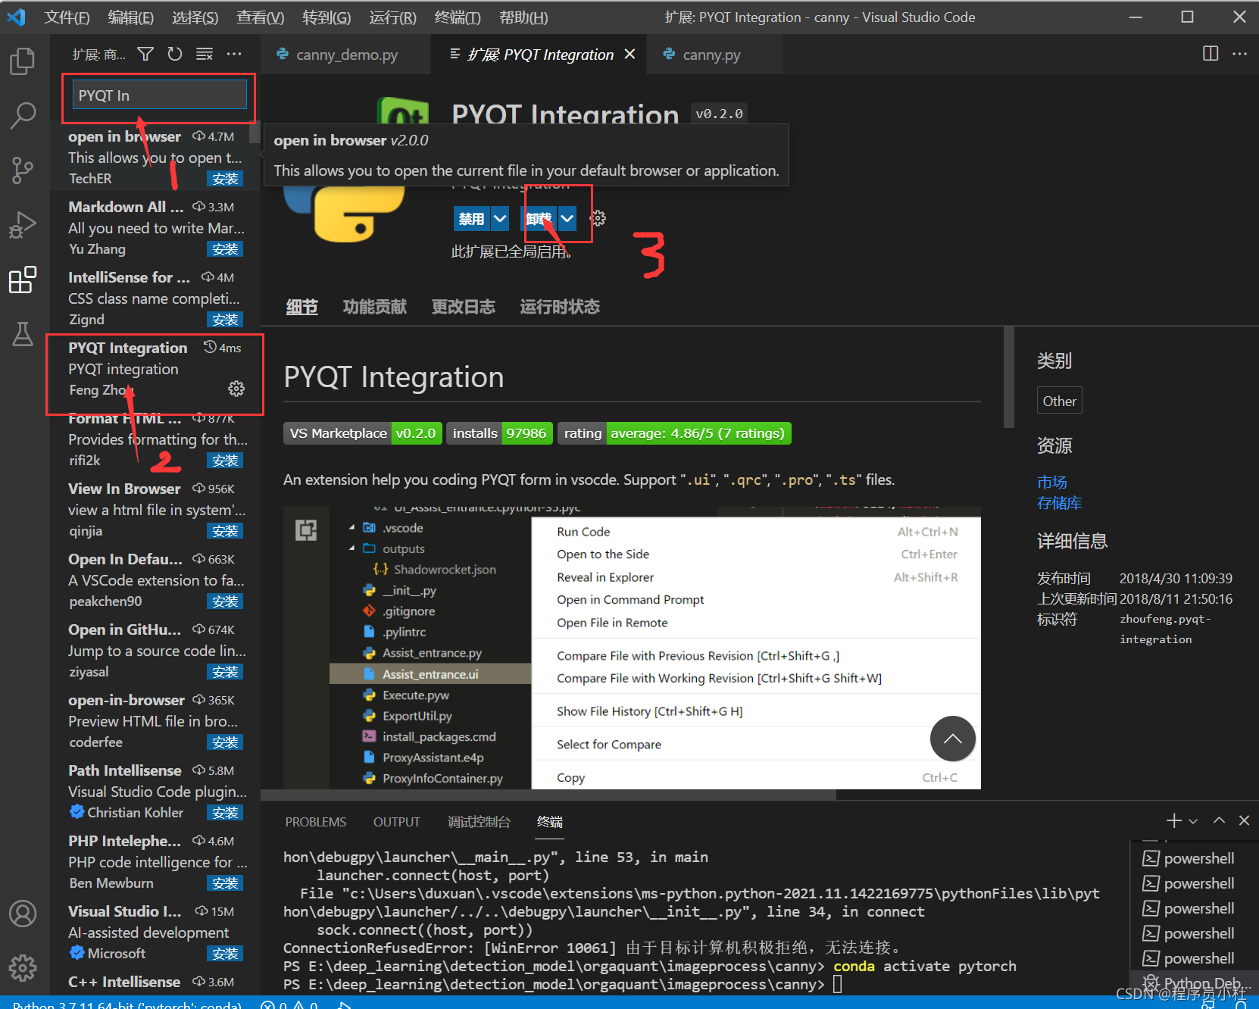Install the Path Intellisense extension
Viewport: 1259px width, 1009px height.
pyautogui.click(x=225, y=813)
